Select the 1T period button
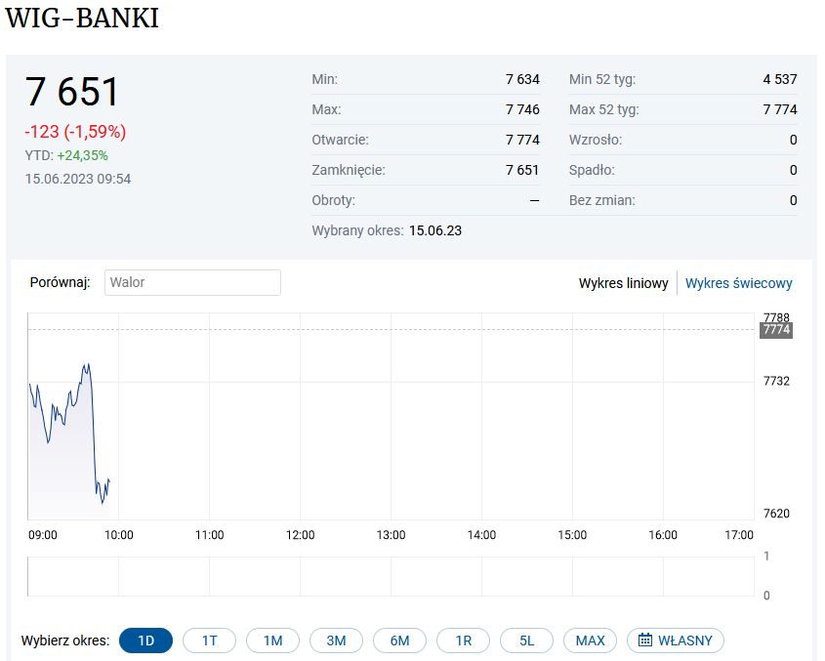 209,640
